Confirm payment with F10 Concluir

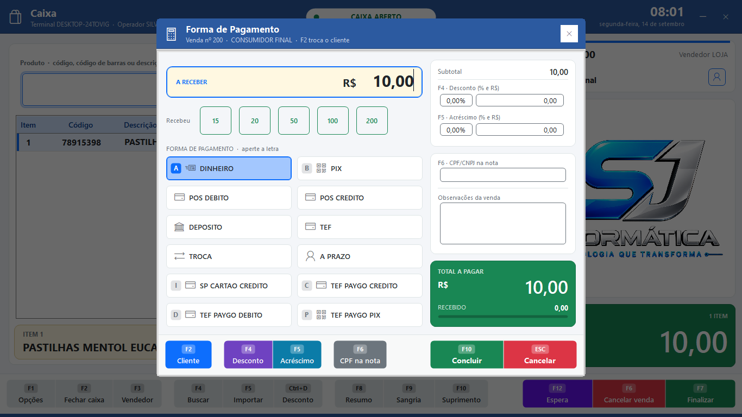click(467, 355)
